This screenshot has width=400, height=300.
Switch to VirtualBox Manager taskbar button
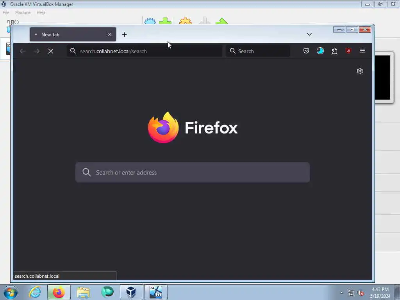[x=131, y=292]
